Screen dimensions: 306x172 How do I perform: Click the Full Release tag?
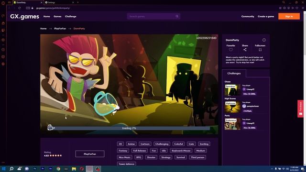coord(139,150)
